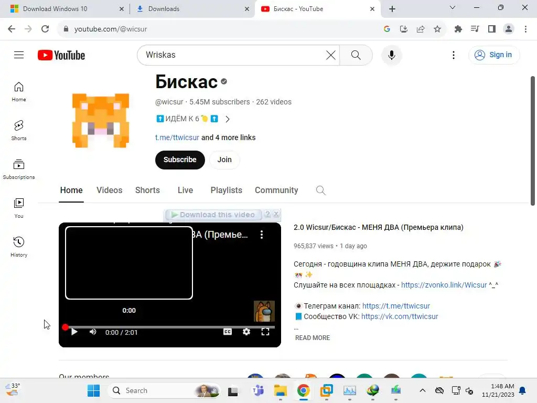Switch to the Community tab
Image resolution: width=537 pixels, height=403 pixels.
[276, 190]
